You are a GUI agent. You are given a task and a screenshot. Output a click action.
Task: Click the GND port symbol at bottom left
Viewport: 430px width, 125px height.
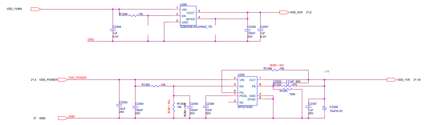(63, 118)
